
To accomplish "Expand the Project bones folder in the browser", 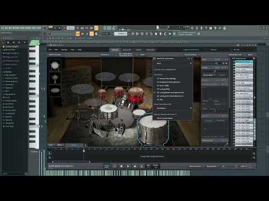I will 11,100.
